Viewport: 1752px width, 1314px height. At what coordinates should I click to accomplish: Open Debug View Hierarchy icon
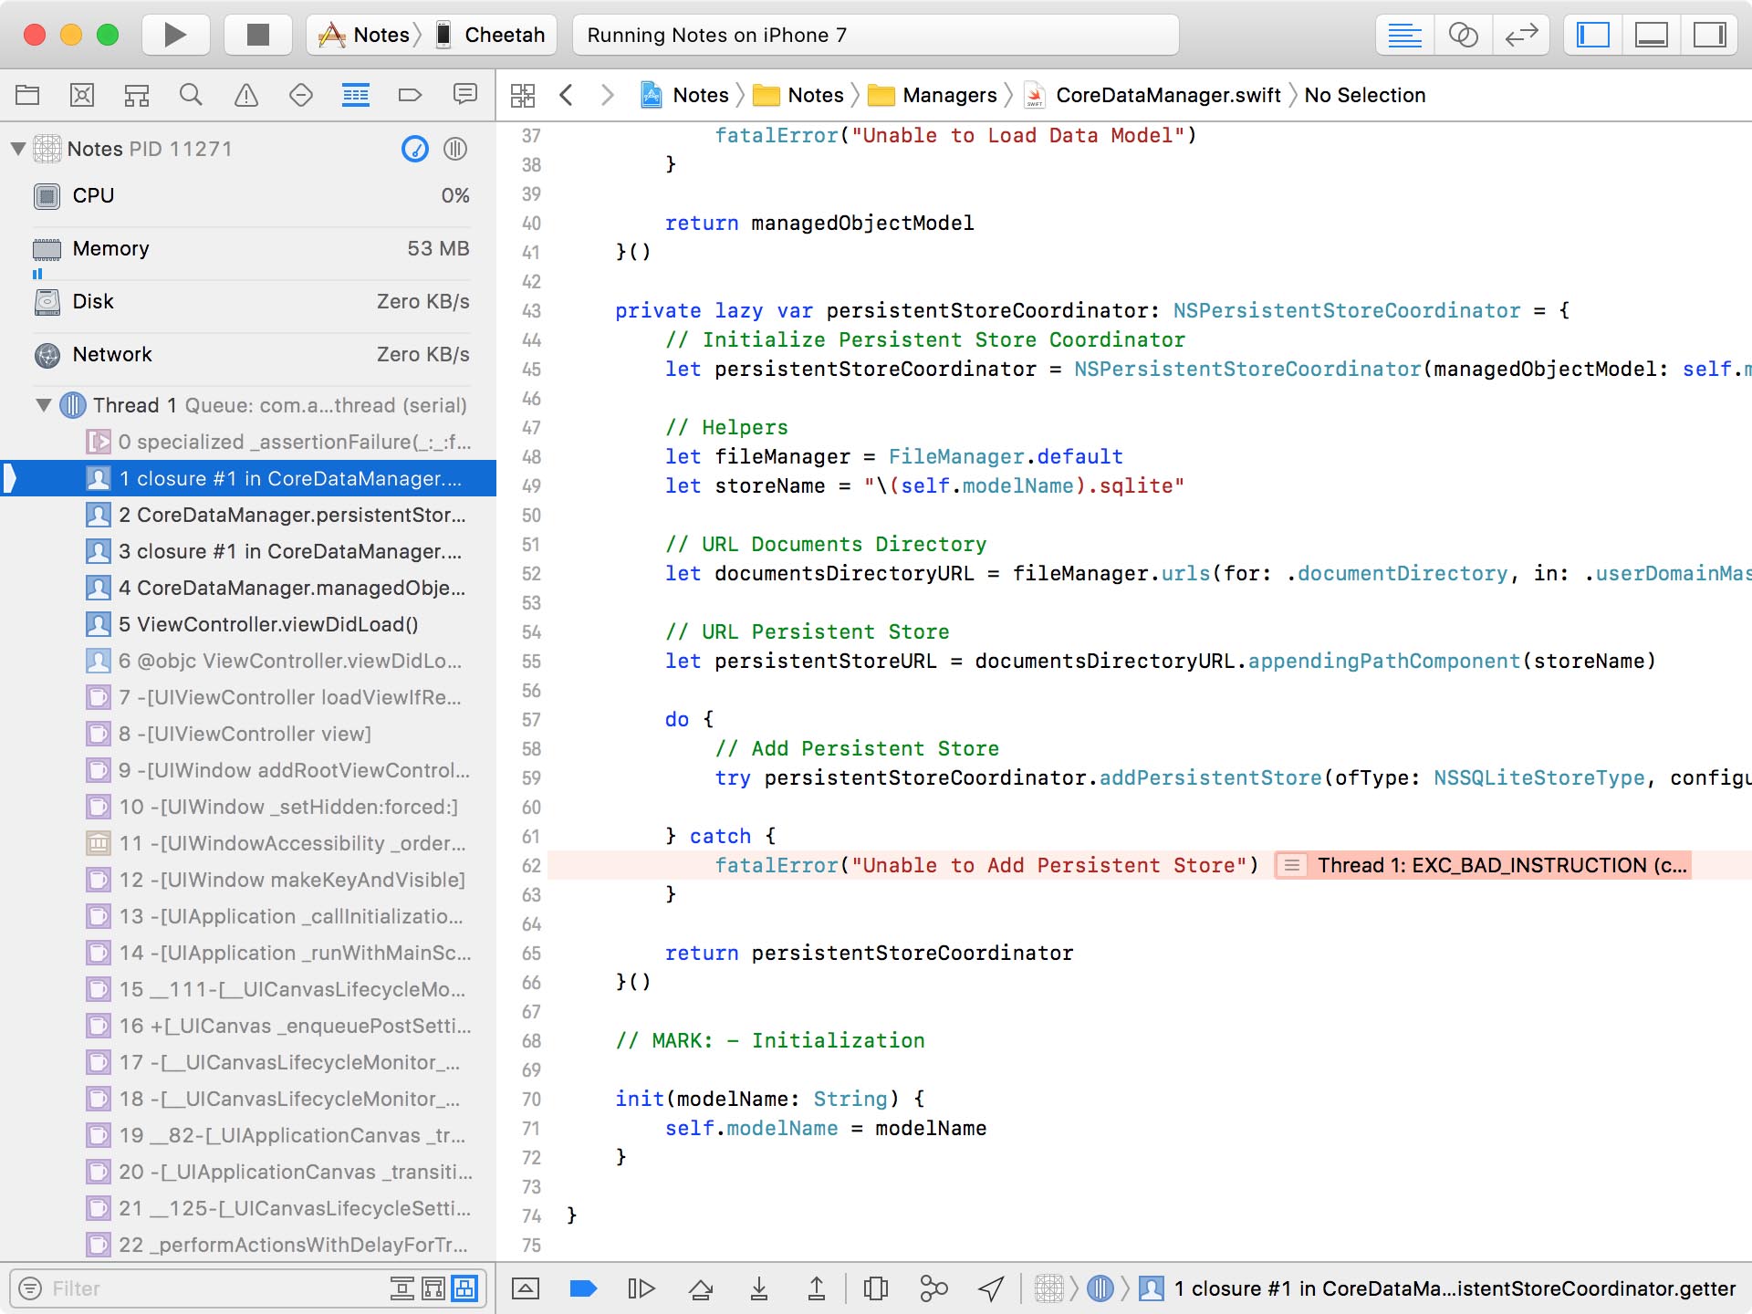[x=875, y=1288]
